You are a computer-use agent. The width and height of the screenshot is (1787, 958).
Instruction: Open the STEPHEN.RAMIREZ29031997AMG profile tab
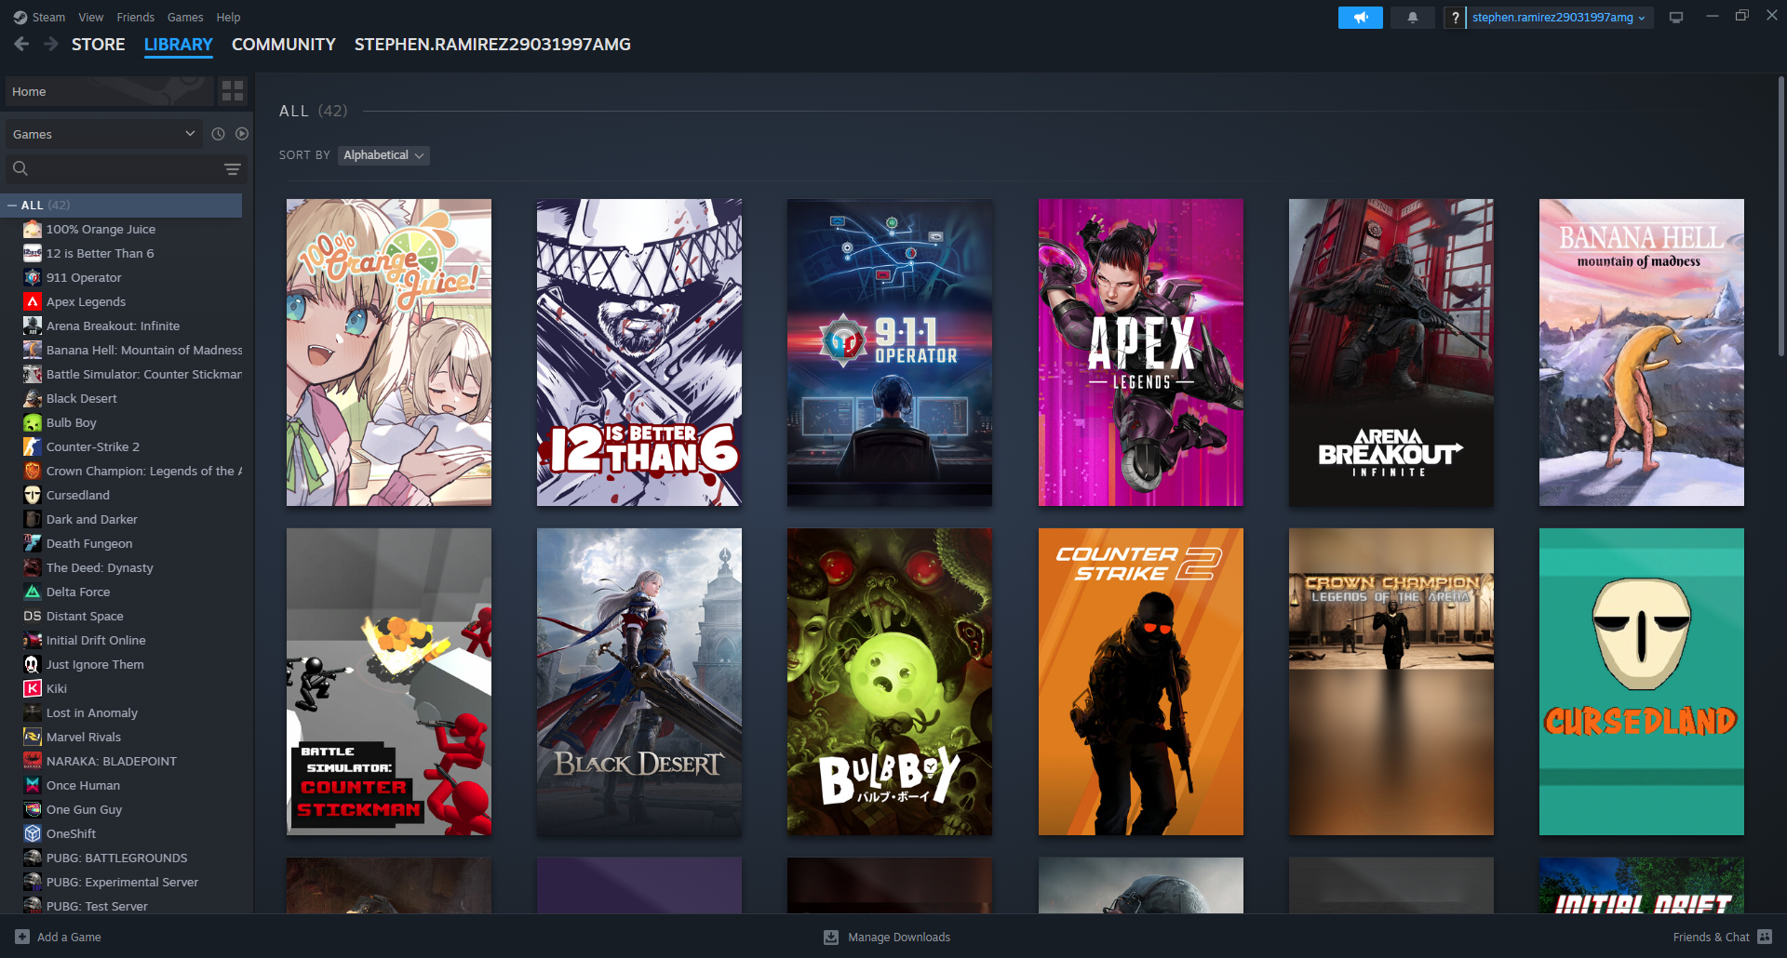[492, 44]
